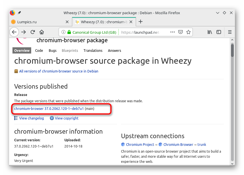Click the scrollbar down arrow
244x175 pixels.
pyautogui.click(x=232, y=164)
